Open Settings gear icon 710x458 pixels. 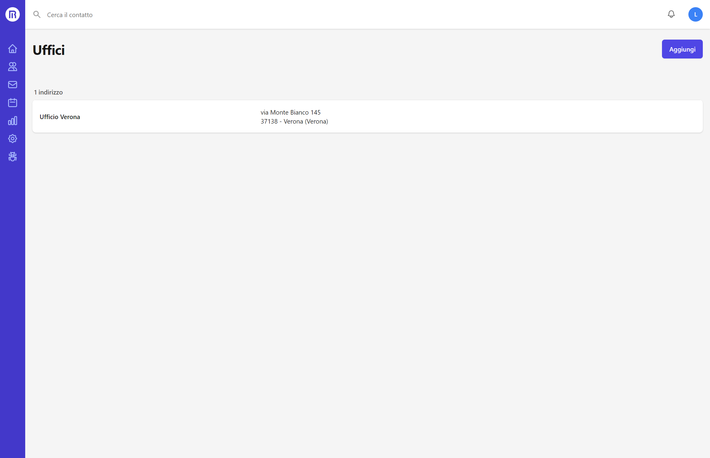tap(12, 138)
